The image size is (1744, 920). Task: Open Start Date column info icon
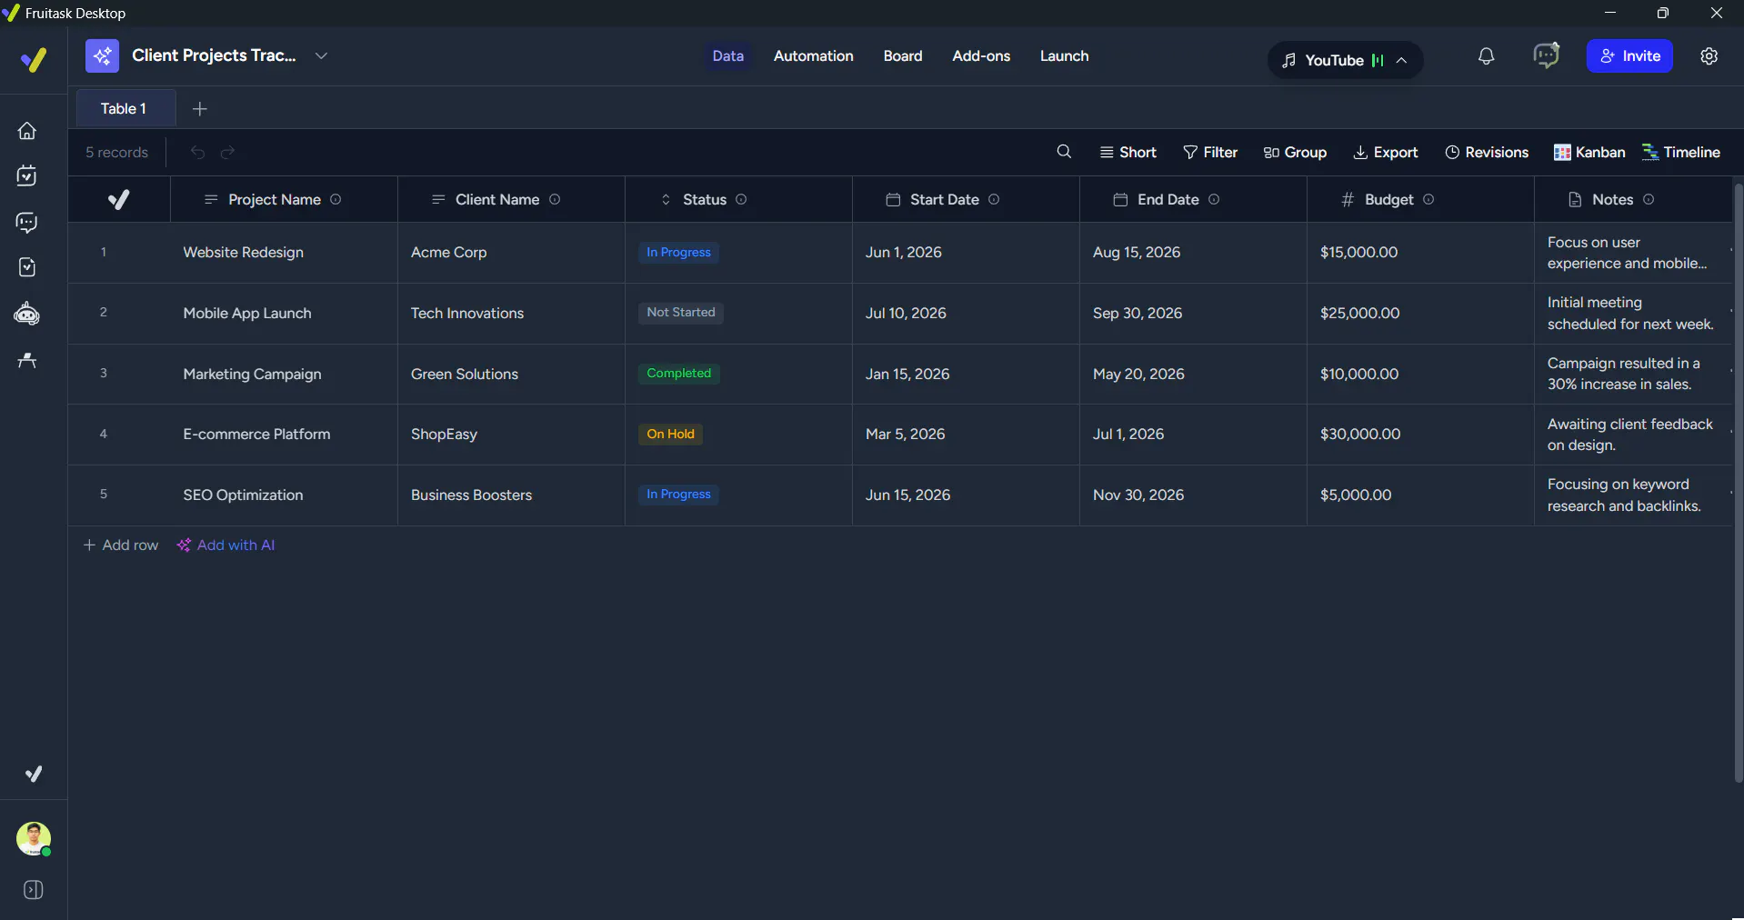[x=994, y=199]
